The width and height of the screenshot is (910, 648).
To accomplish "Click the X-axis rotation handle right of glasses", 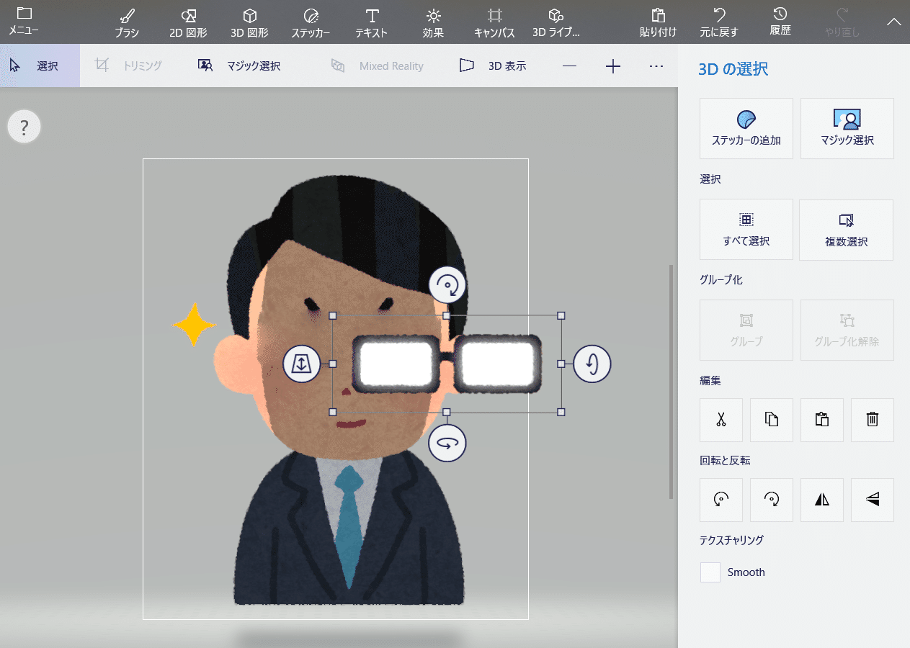I will pyautogui.click(x=592, y=364).
